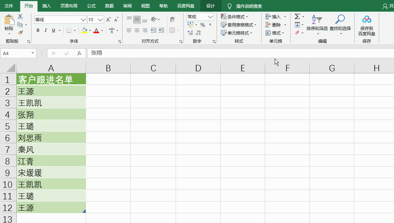Image resolution: width=394 pixels, height=223 pixels.
Task: Click 查找和选择 (Find & Select)
Action: (x=339, y=25)
